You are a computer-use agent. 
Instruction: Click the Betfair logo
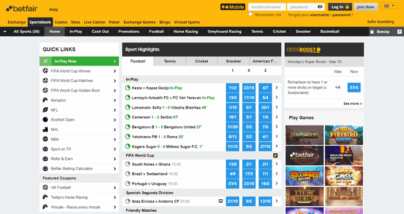coord(22,9)
